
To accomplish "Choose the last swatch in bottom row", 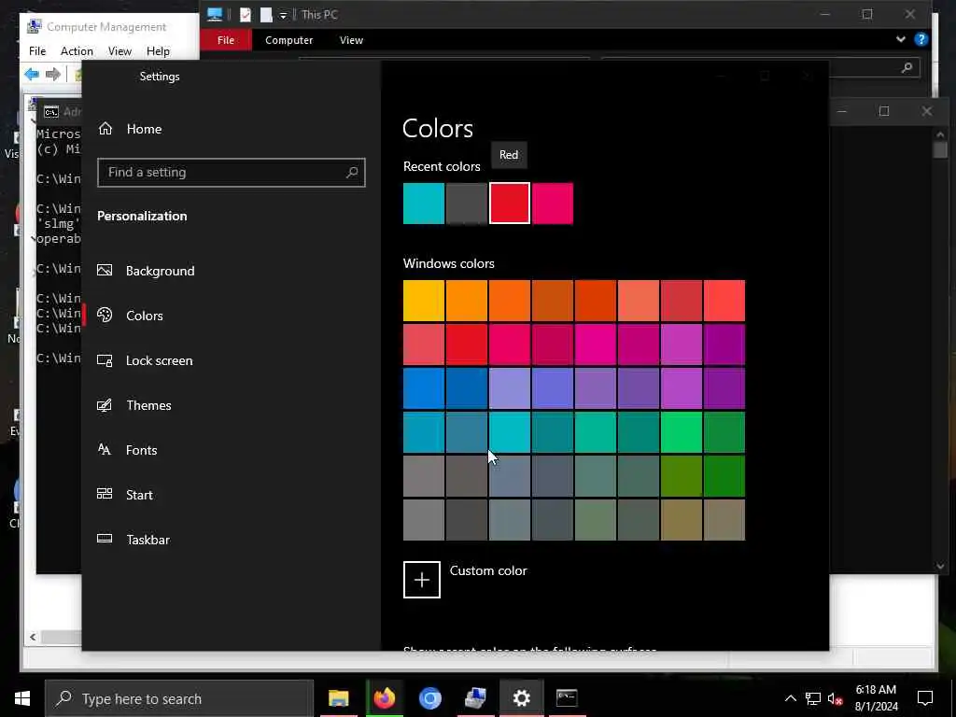I will pos(724,520).
